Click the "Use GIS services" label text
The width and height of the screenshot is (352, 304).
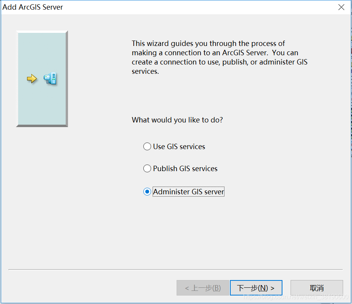(x=179, y=147)
